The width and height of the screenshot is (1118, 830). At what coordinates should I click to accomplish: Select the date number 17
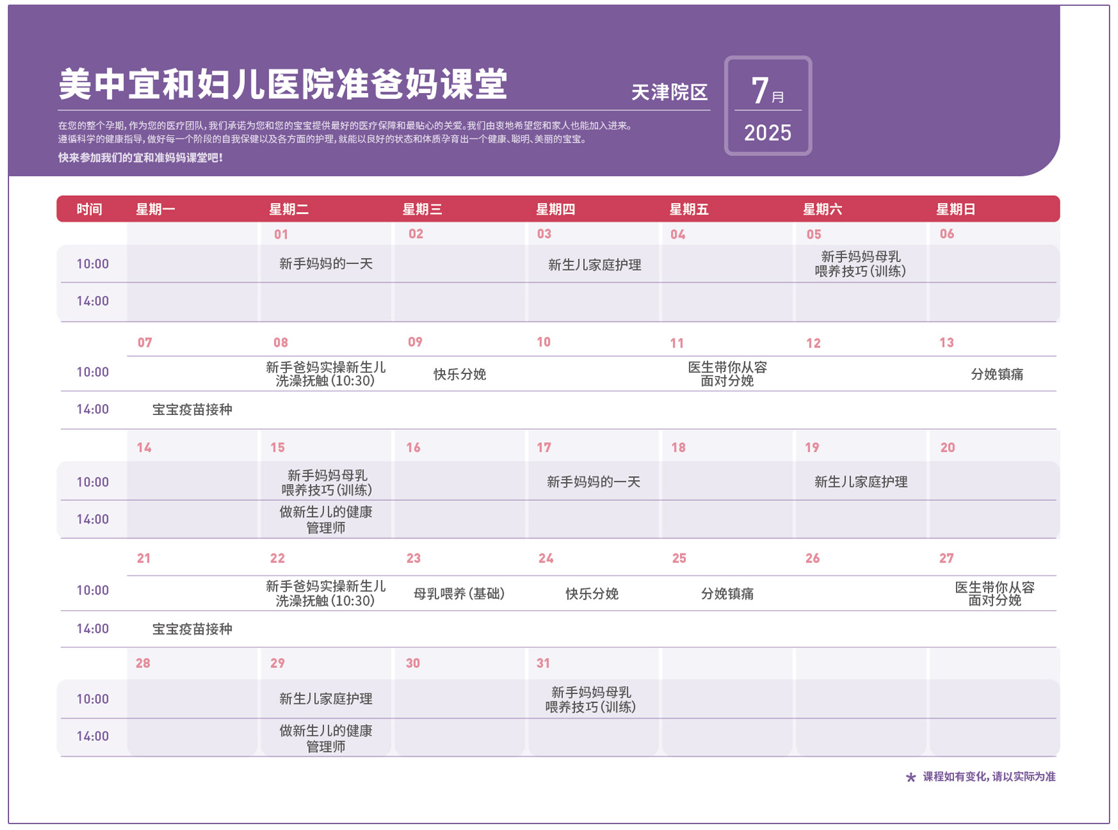pos(544,448)
